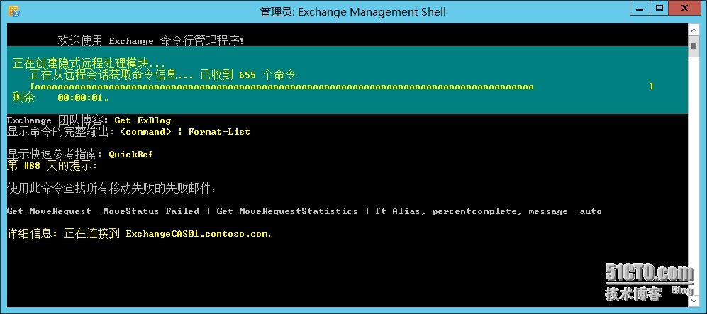Viewport: 707px width, 314px height.
Task: Click the remaining time 00:00:01 text
Action: [x=81, y=98]
